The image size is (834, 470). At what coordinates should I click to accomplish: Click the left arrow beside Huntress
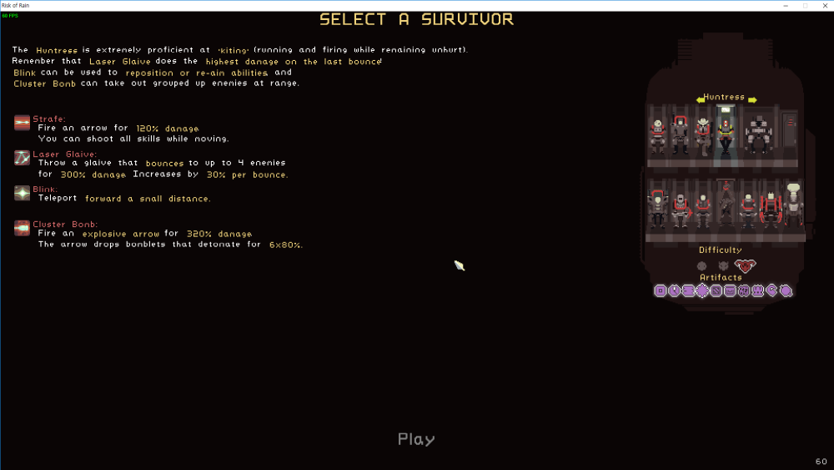(x=701, y=99)
